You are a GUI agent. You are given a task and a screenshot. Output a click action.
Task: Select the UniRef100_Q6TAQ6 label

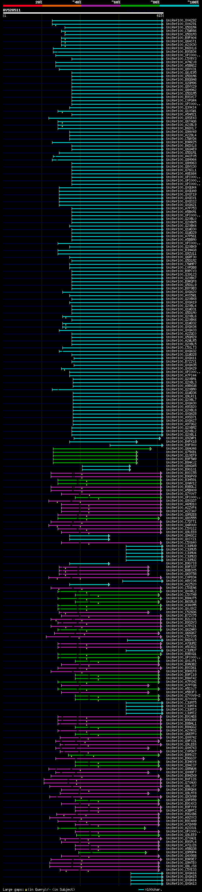181,121
